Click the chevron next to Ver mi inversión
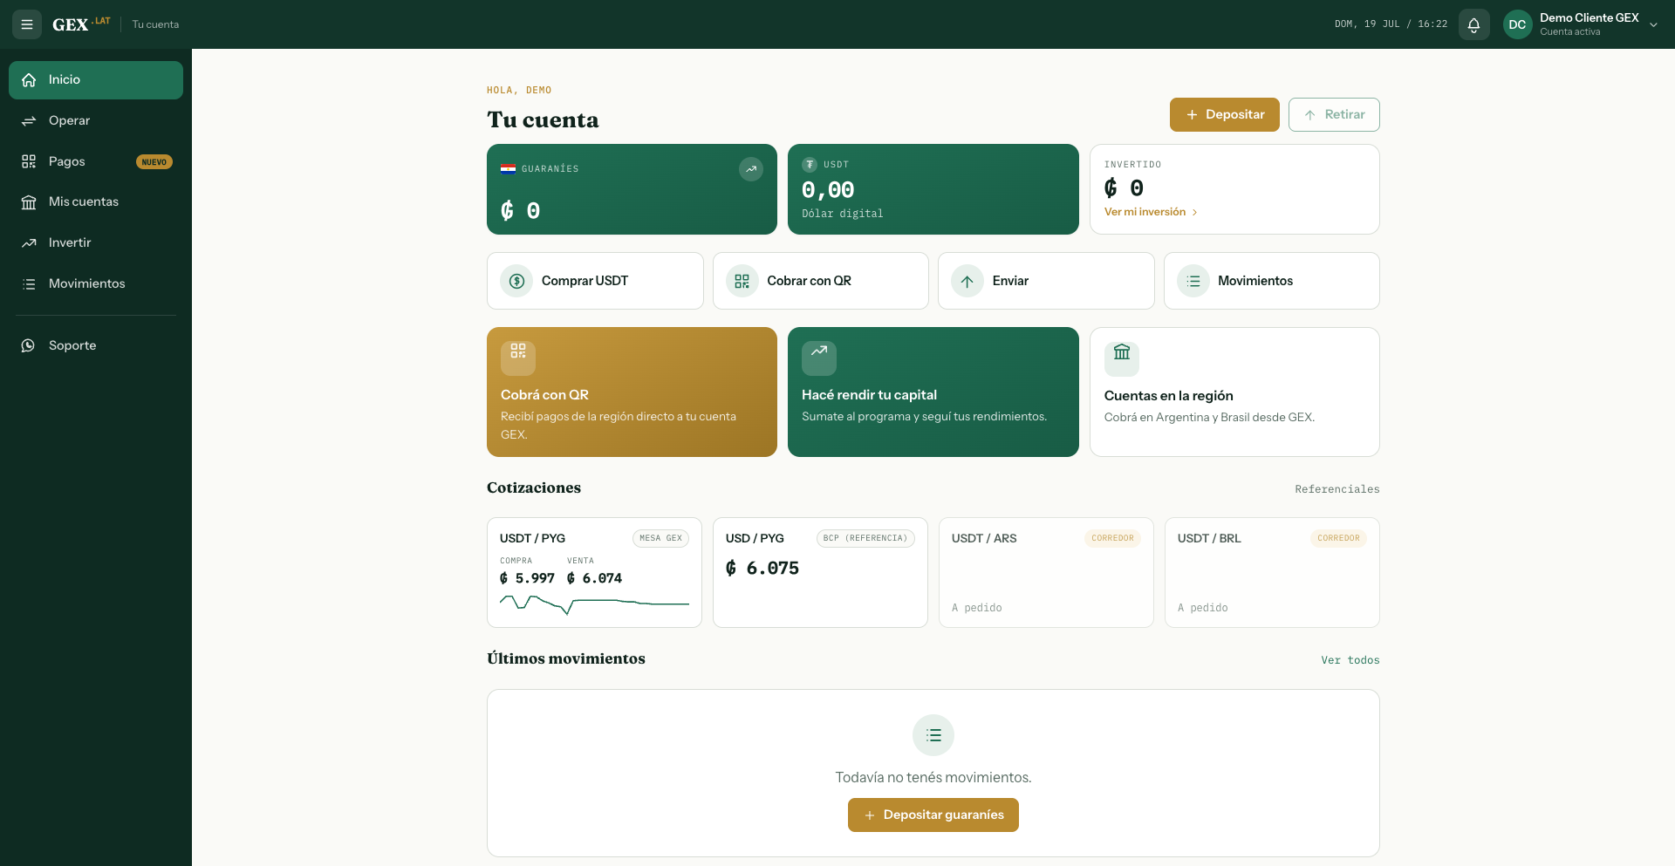This screenshot has height=866, width=1675. [1194, 212]
